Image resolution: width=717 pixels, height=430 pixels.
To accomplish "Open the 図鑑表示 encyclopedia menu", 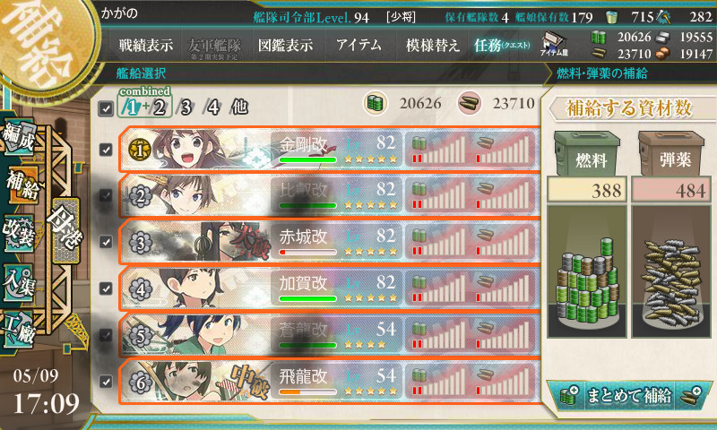I will pos(285,45).
